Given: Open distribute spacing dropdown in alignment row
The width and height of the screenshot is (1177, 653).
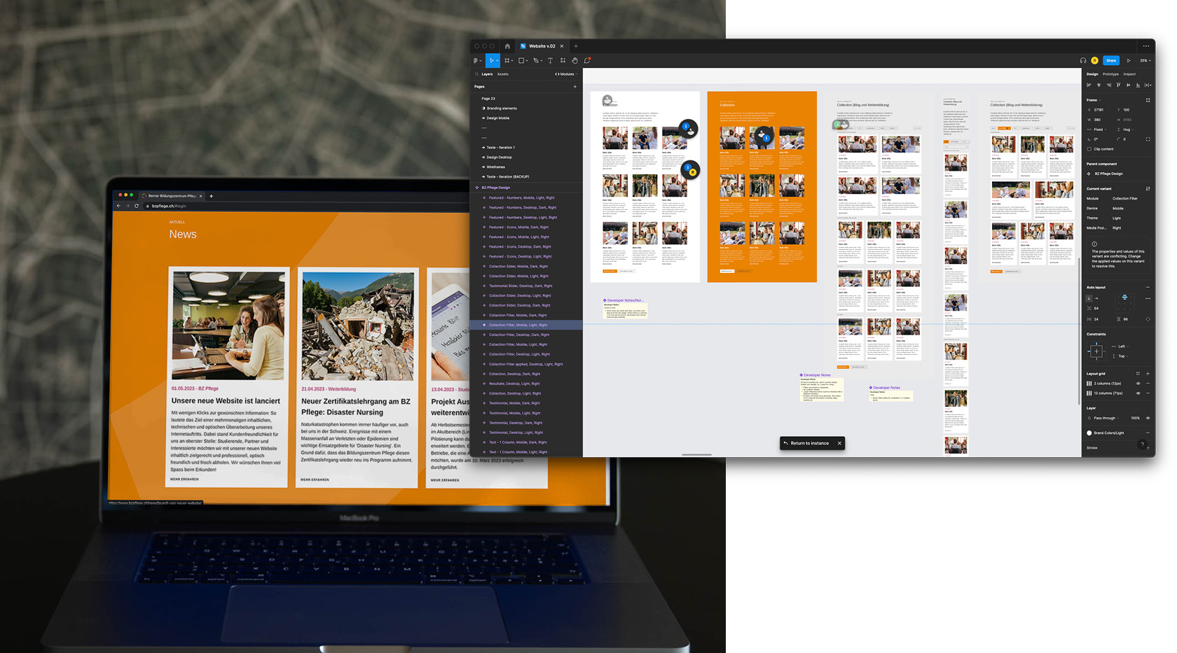Looking at the screenshot, I should pos(1148,85).
